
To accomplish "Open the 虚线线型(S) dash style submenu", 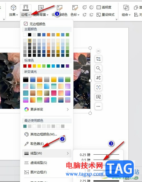I will [47, 163].
